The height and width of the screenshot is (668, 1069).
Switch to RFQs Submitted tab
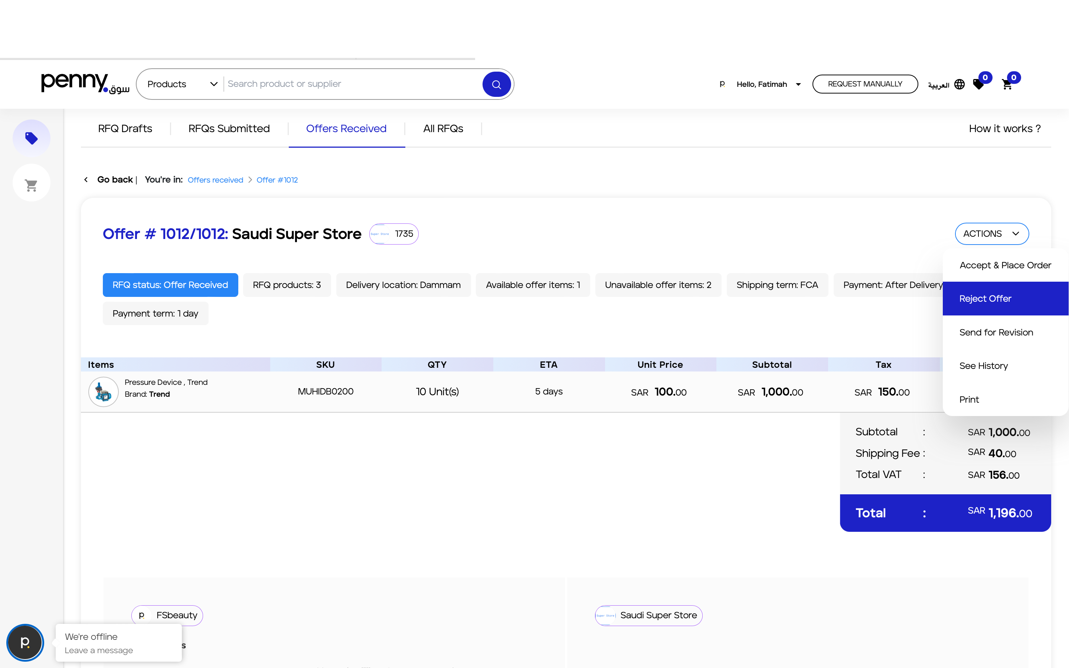(x=229, y=128)
